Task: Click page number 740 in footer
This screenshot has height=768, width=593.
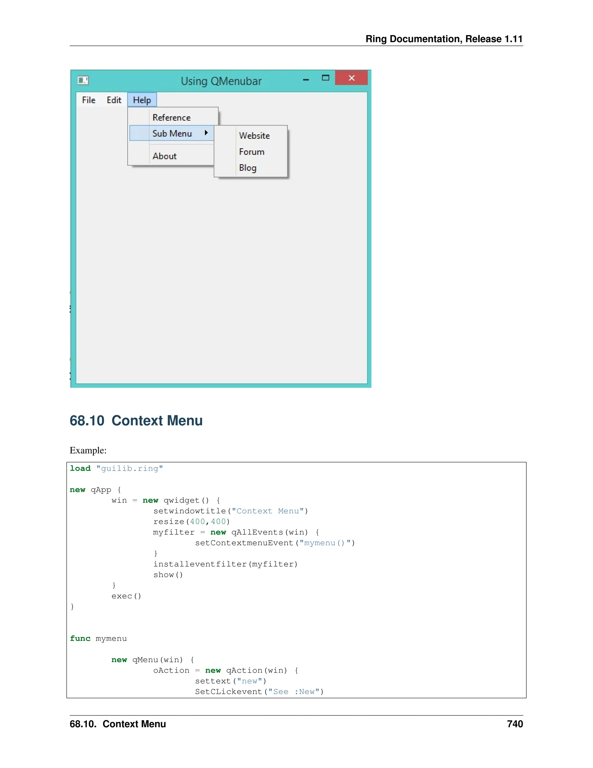Action: 515,724
